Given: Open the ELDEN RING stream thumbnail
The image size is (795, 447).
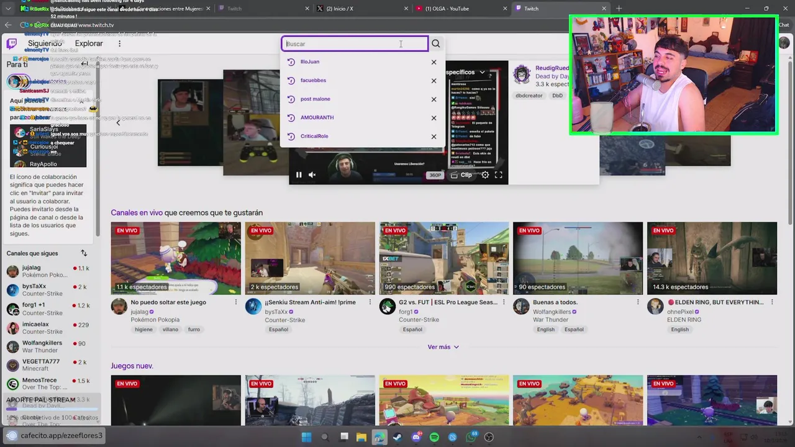Looking at the screenshot, I should click(712, 258).
